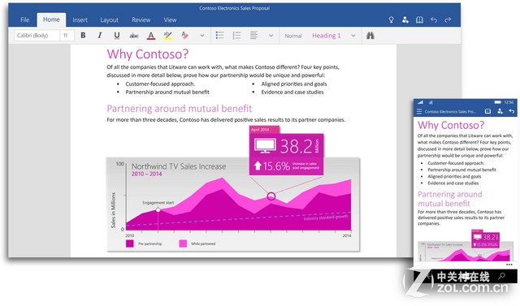Expand the styles gallery dropdown
520x306 pixels.
pyautogui.click(x=353, y=36)
